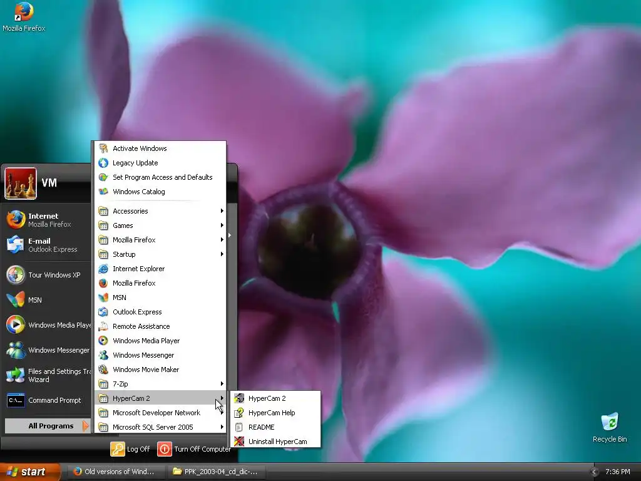Click Outlook Express icon in All Programs
Image resolution: width=641 pixels, height=481 pixels.
pos(103,312)
